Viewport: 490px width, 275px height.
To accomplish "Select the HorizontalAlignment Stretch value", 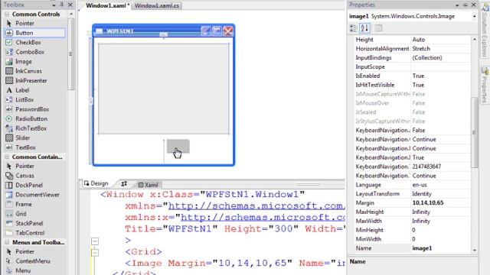I will [x=440, y=49].
